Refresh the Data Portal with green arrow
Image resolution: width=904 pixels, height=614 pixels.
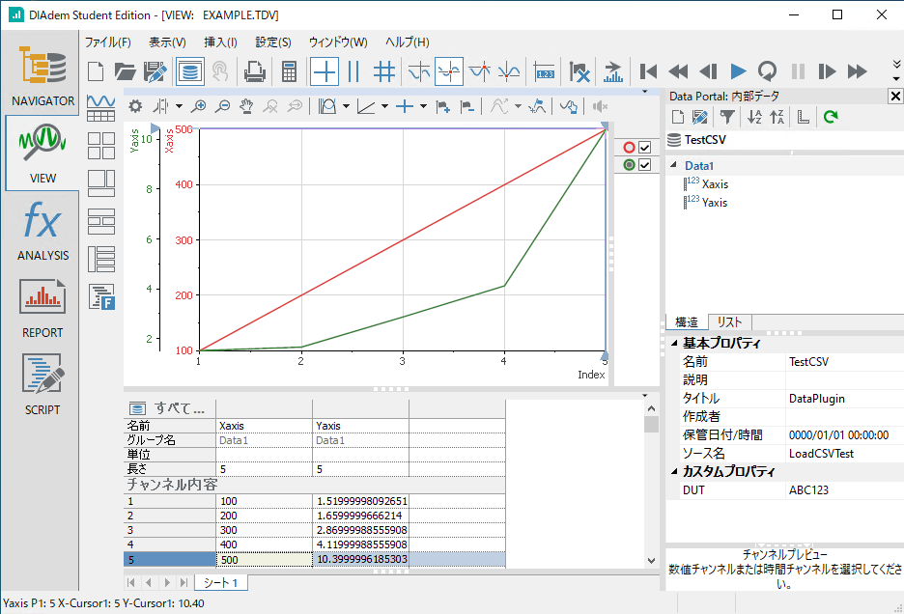coord(831,117)
